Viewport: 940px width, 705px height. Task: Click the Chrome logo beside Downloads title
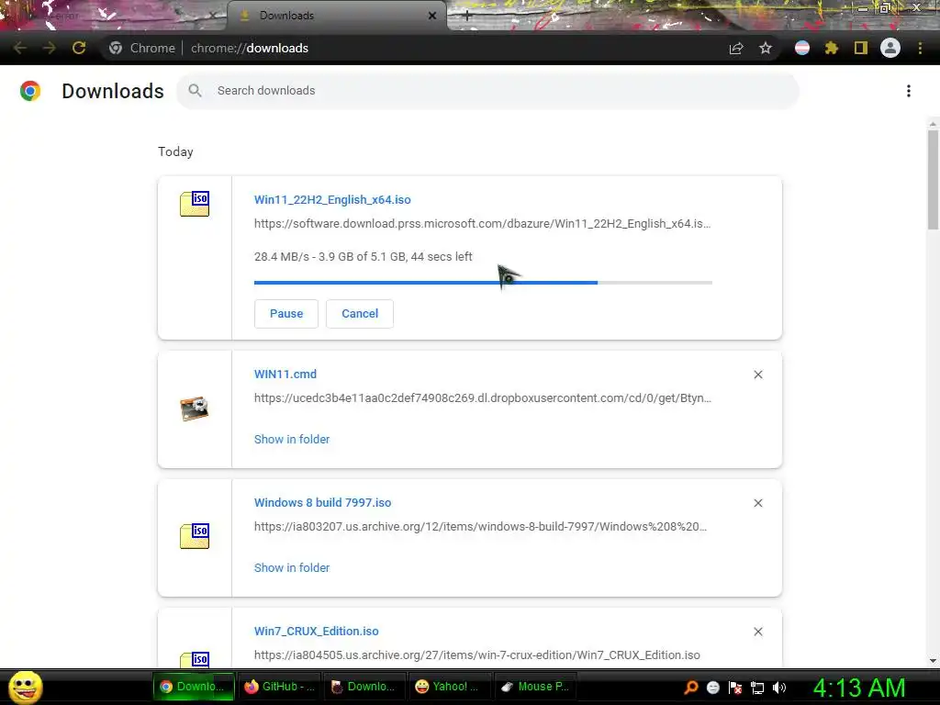[30, 91]
